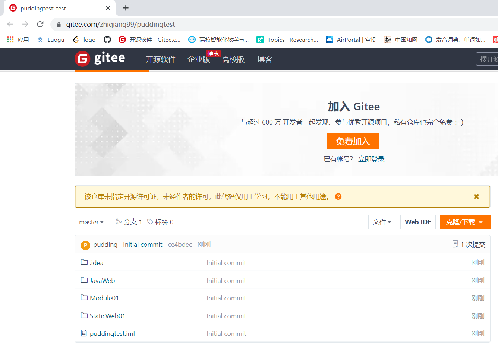Open the Gitee open-source bookmark
This screenshot has height=356, width=498.
pos(149,40)
